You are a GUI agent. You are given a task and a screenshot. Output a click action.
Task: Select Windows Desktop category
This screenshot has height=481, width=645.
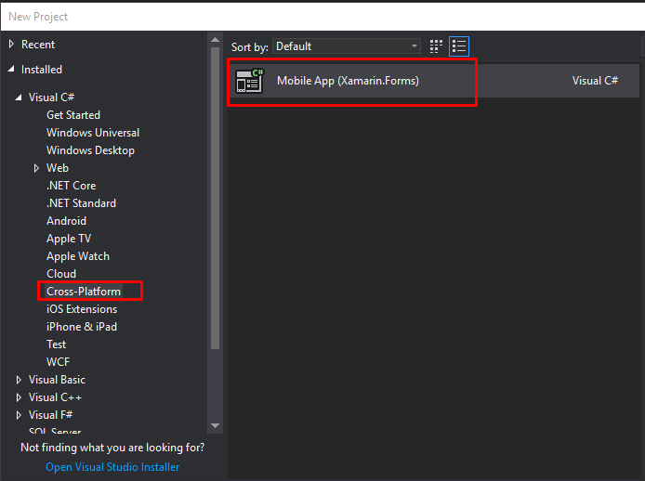click(x=90, y=150)
